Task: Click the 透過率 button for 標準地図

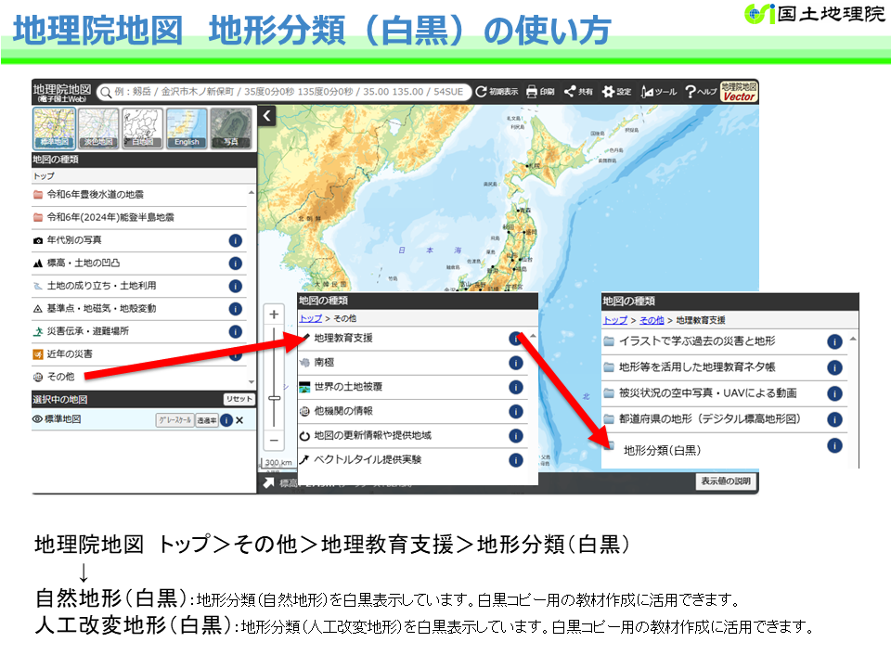Action: click(206, 420)
